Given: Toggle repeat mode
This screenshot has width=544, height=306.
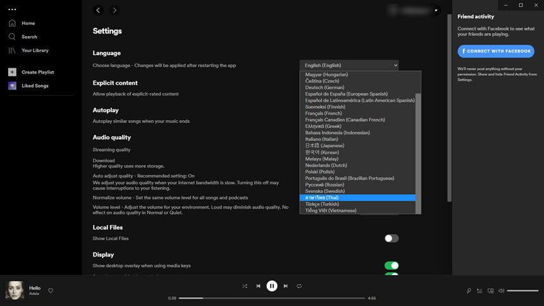Looking at the screenshot, I should [299, 286].
